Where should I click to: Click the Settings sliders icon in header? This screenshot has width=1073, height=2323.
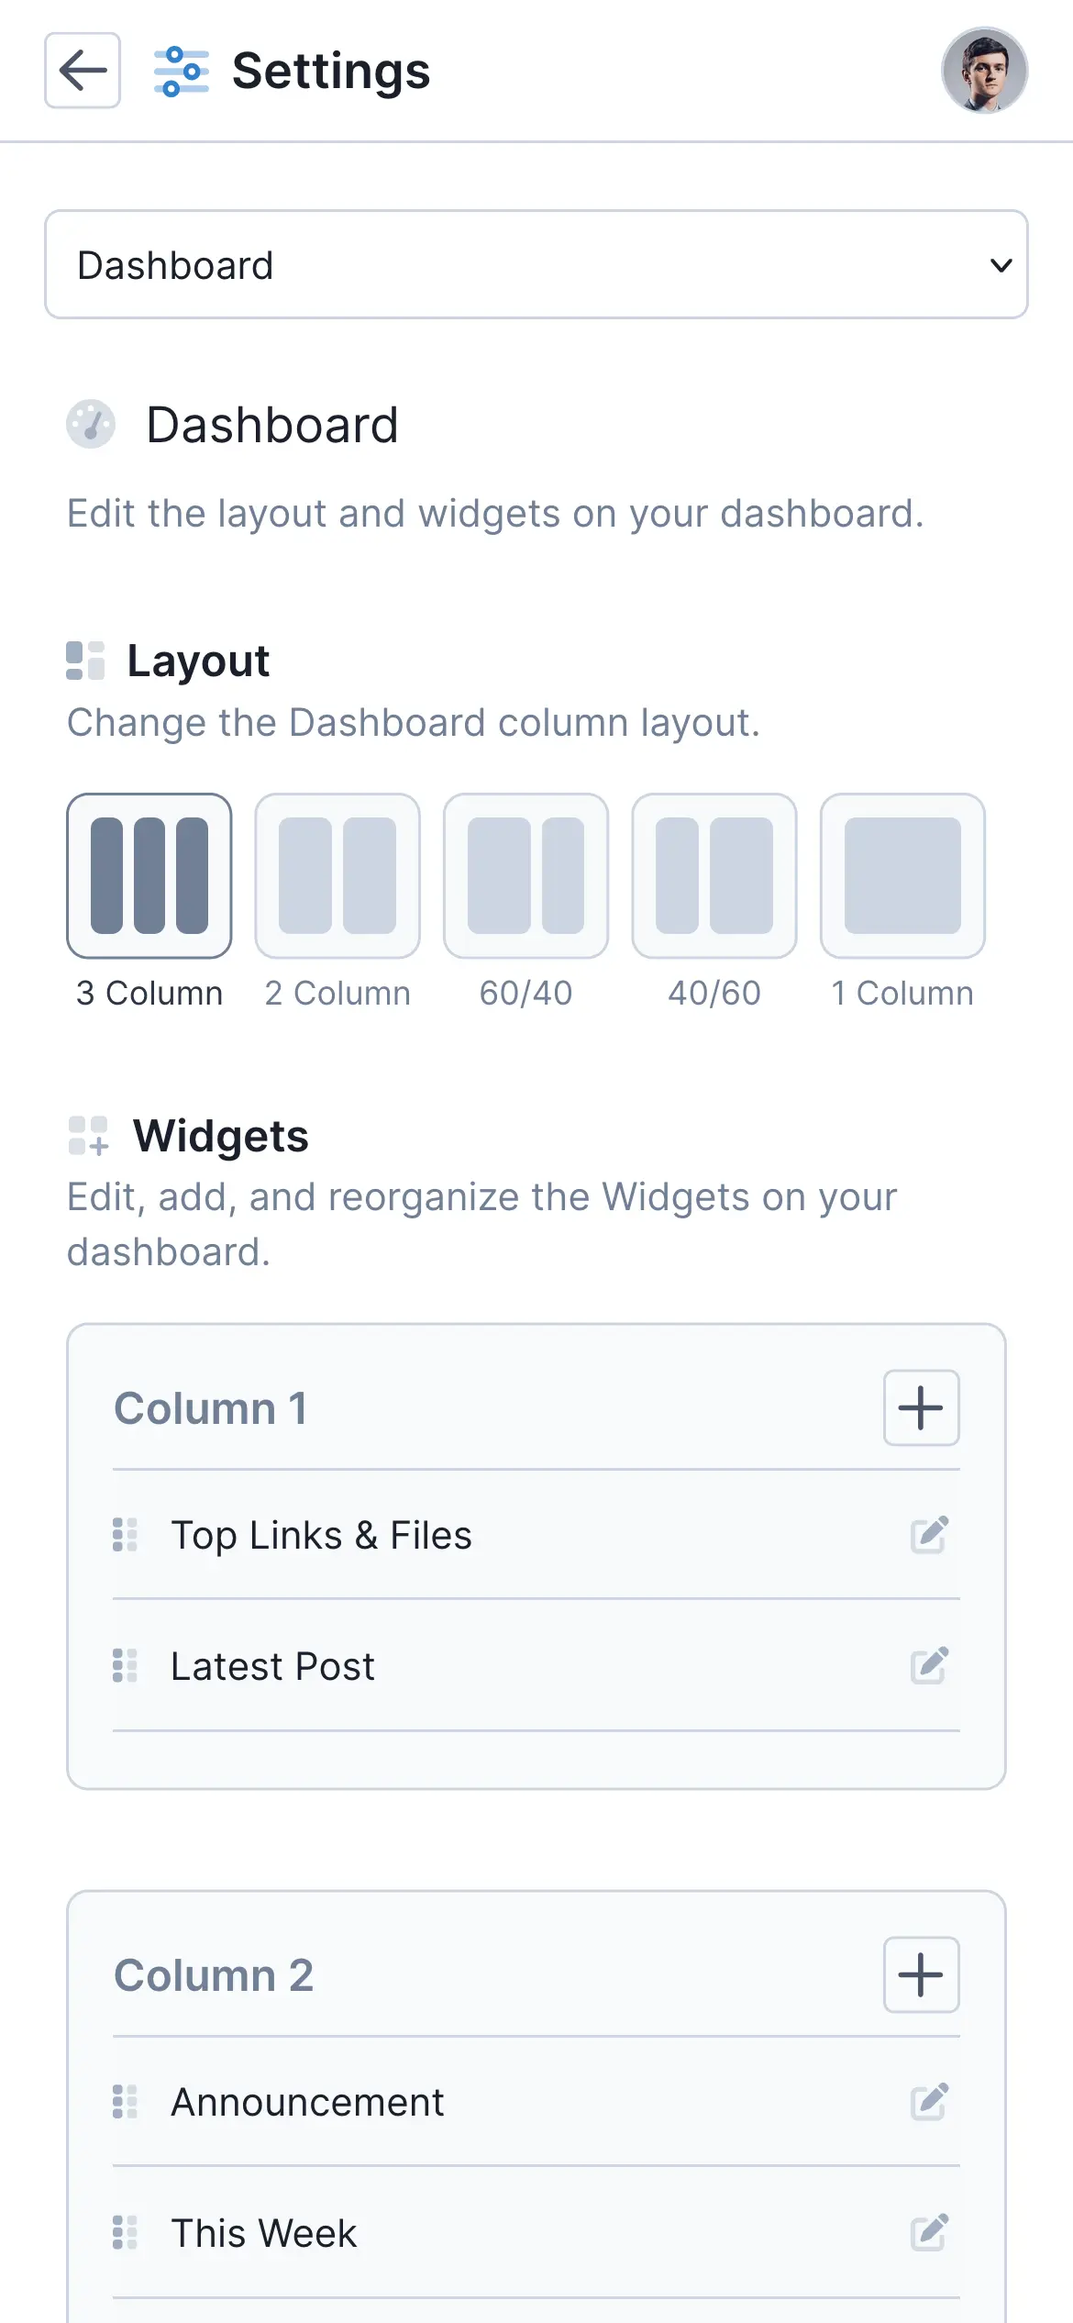click(x=181, y=72)
